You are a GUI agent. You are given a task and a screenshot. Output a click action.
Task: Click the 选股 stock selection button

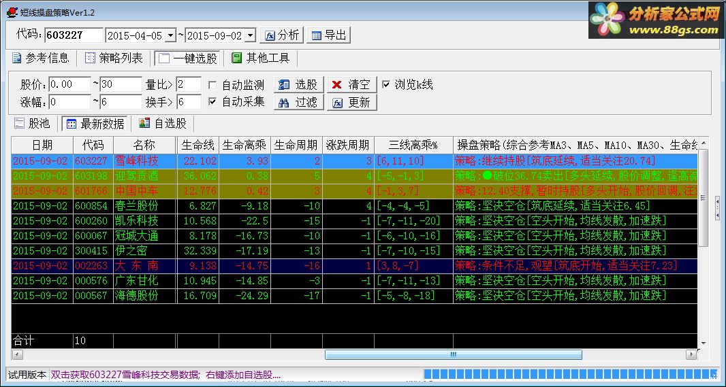[x=299, y=84]
